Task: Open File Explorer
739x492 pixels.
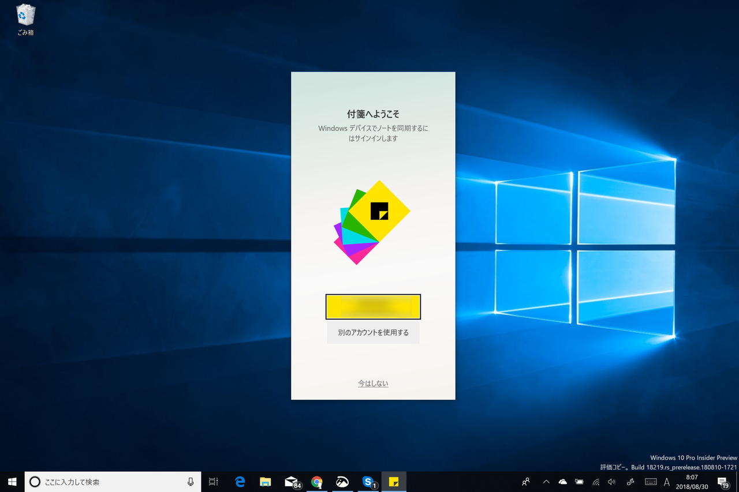Action: pos(265,482)
